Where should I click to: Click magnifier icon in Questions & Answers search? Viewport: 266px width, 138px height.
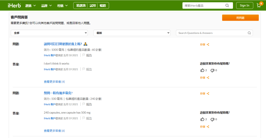click(x=249, y=33)
